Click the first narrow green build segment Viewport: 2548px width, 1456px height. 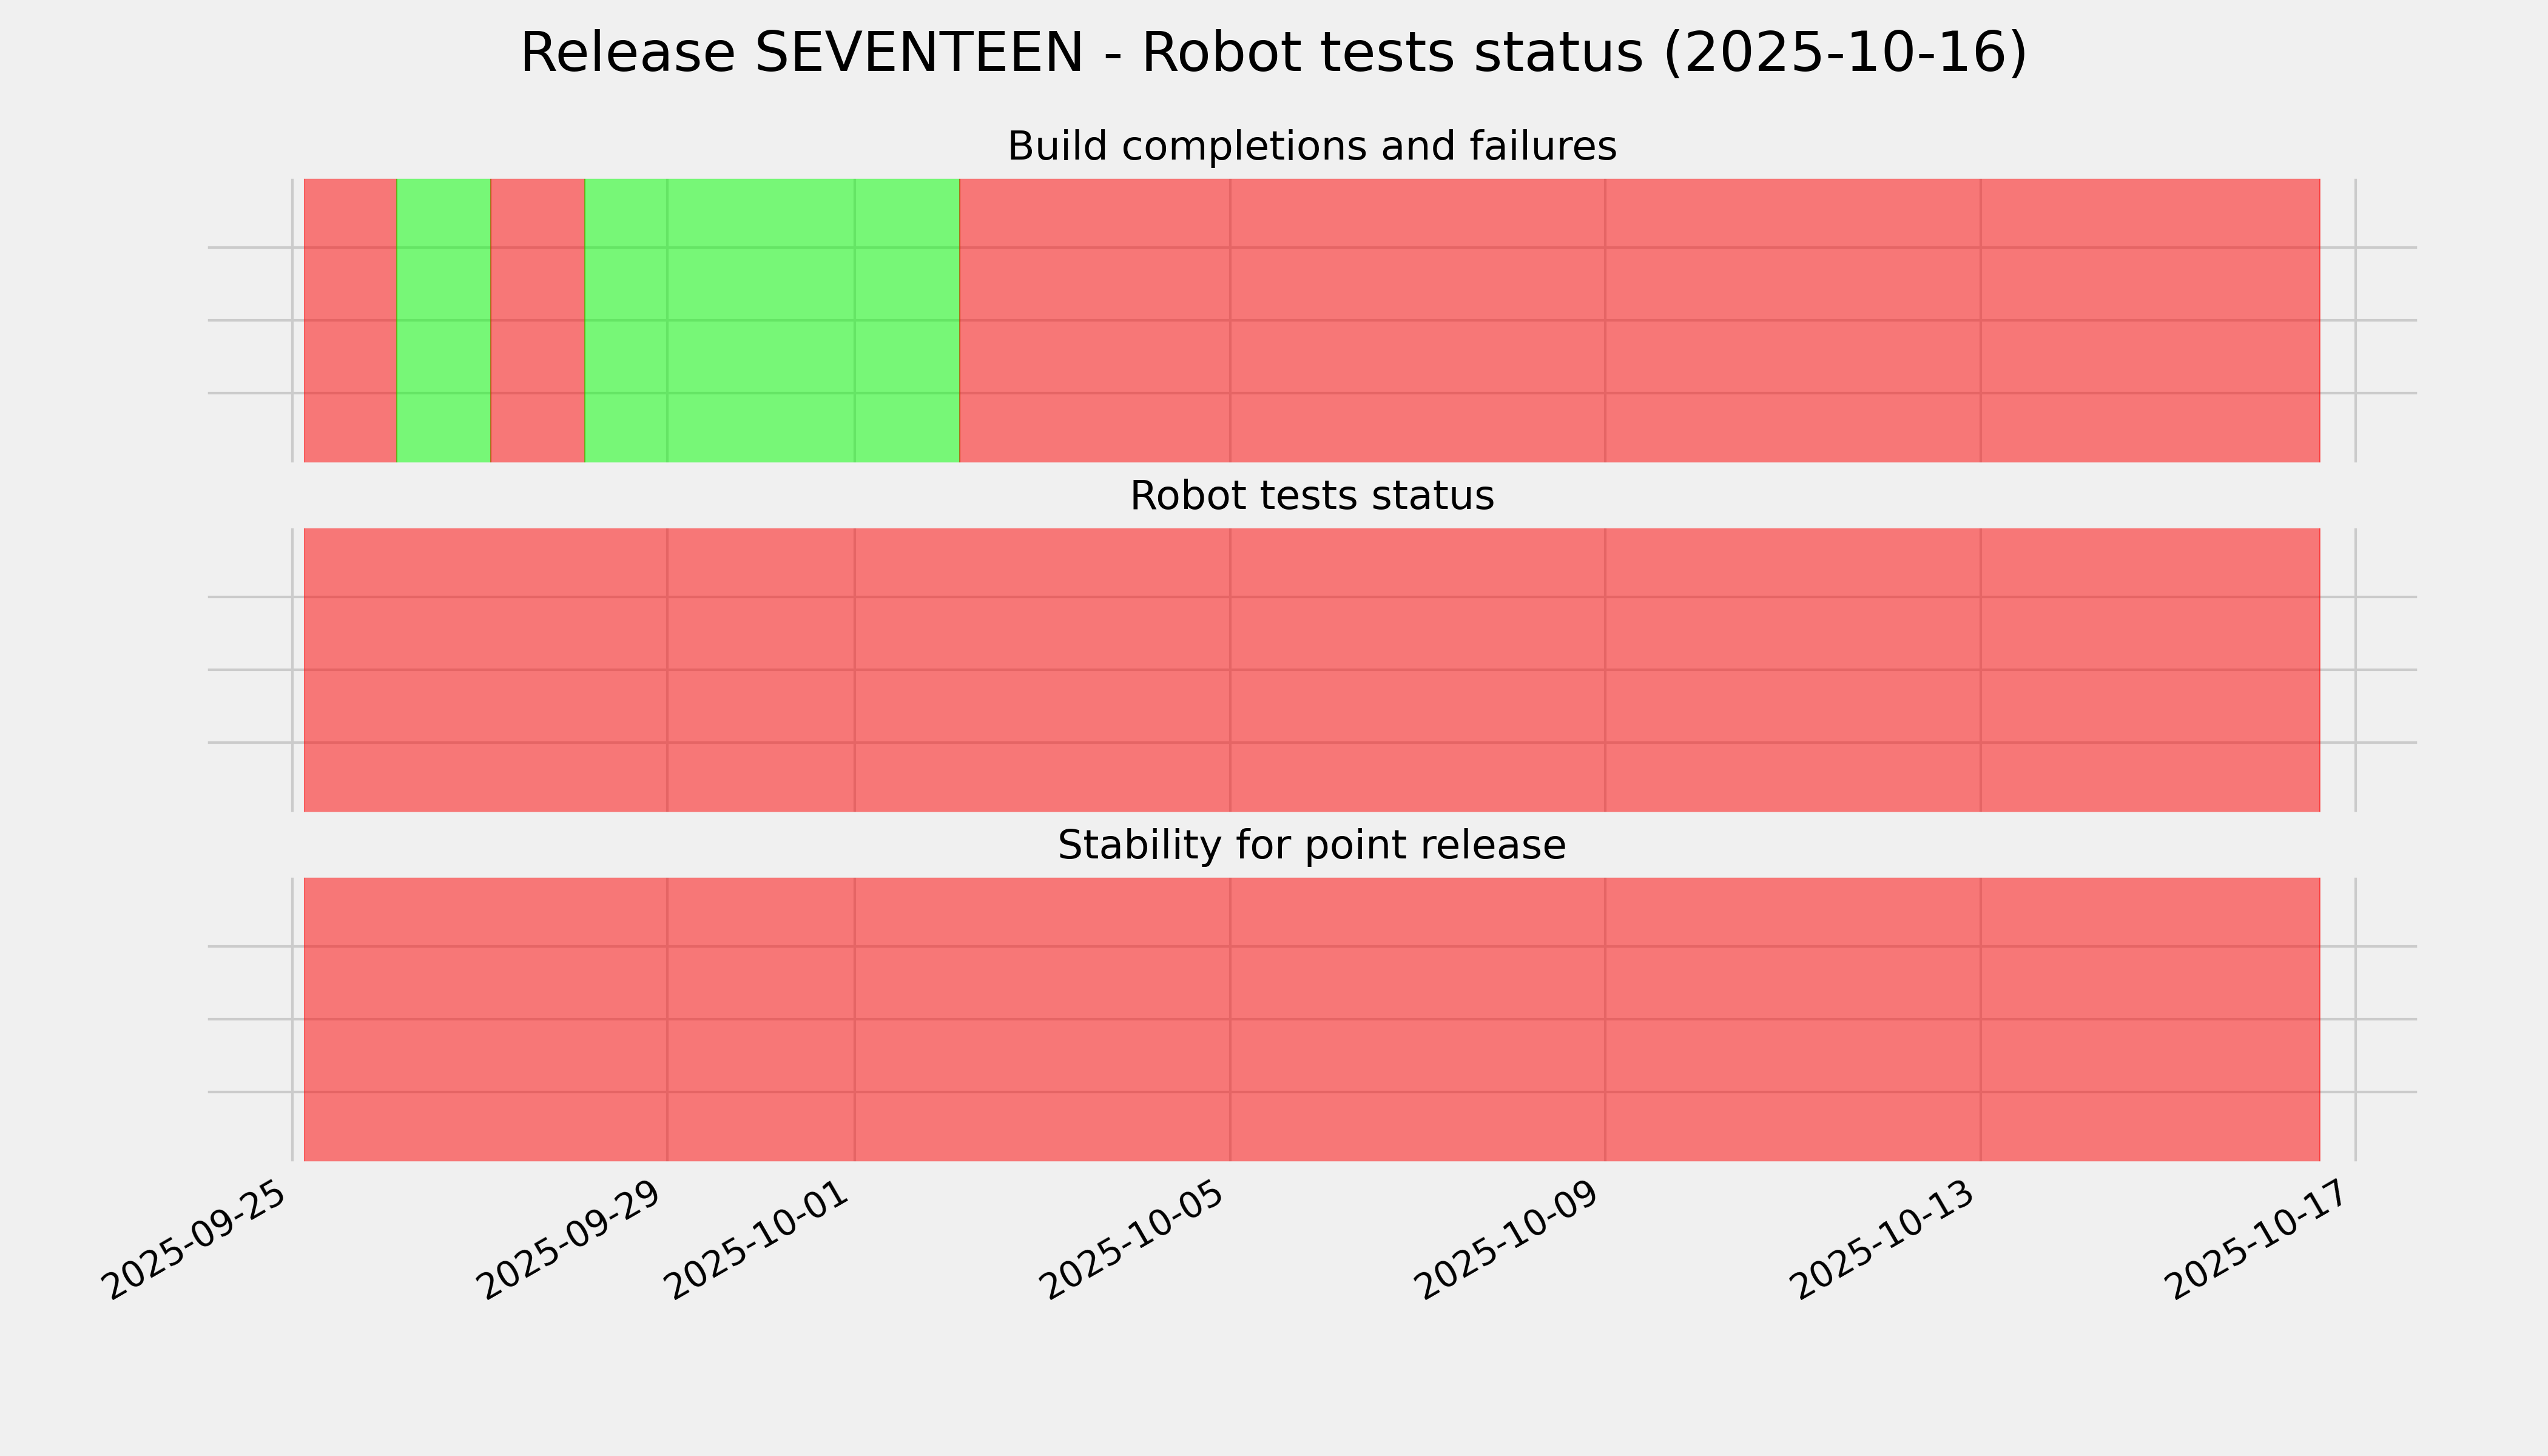pyautogui.click(x=444, y=320)
